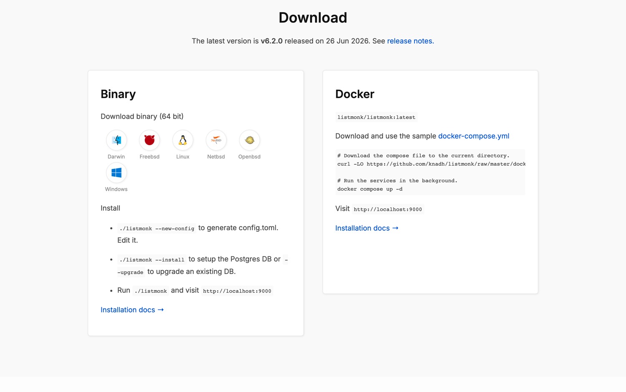
Task: Click http://localhost:9000 in the Binary card
Action: 237,291
